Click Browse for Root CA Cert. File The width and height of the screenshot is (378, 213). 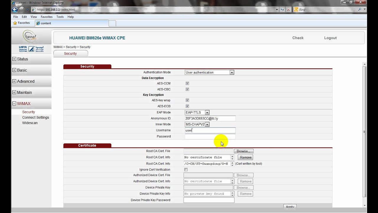[244, 151]
